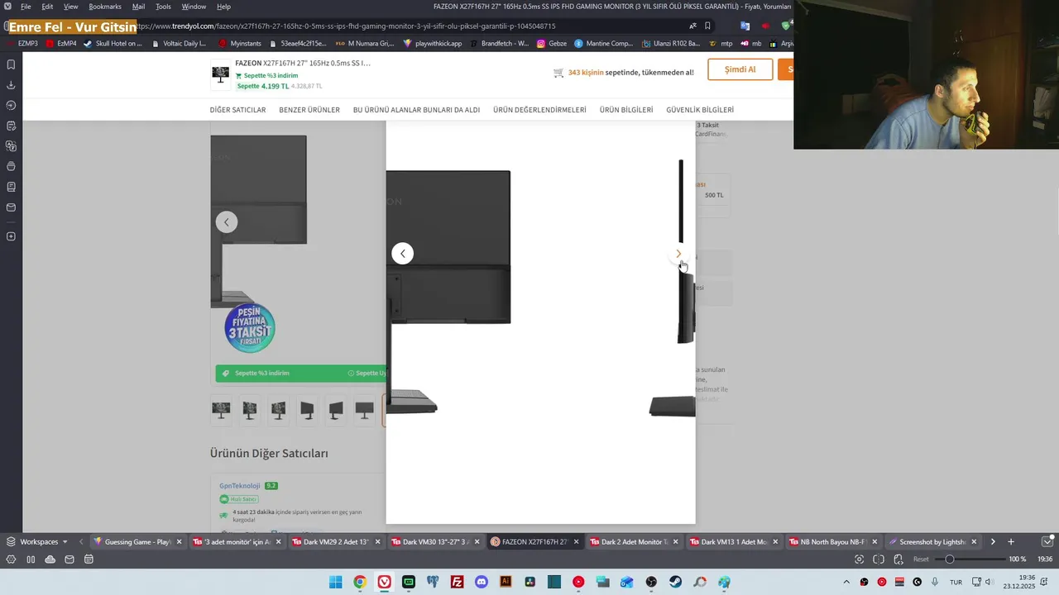Open the playwithkick.app bookmark

(432, 43)
